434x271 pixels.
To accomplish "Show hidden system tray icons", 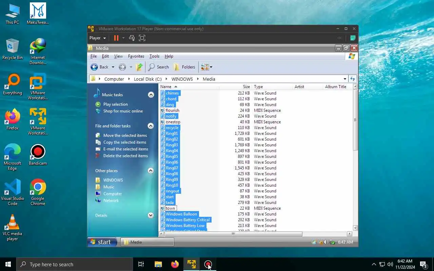I will pos(374,264).
